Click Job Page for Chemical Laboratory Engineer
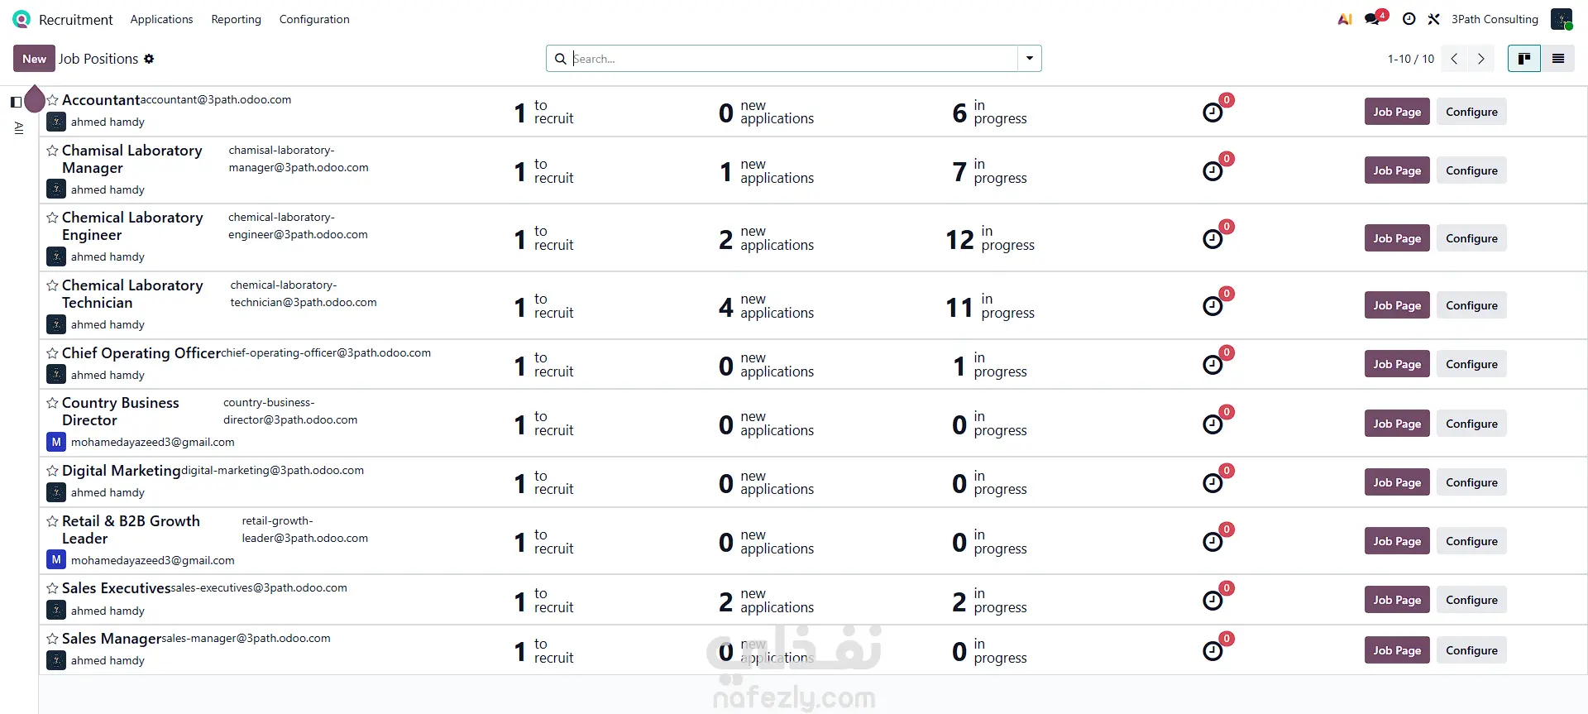1588x714 pixels. click(x=1397, y=238)
